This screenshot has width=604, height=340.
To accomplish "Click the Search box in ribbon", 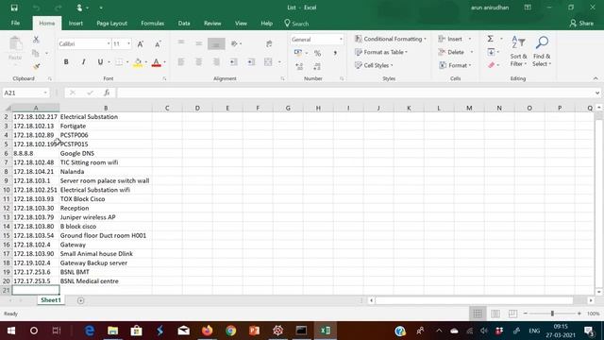I will coord(296,24).
